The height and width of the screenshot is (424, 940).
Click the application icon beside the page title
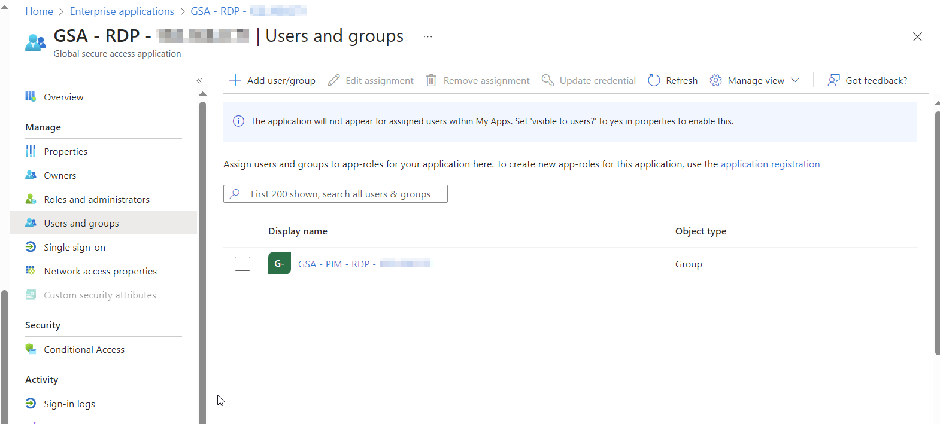point(35,43)
